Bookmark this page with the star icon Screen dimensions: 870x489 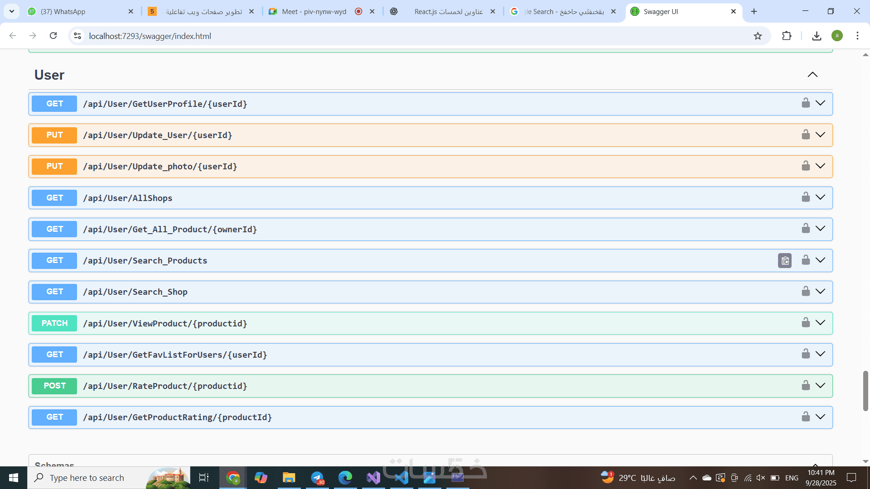pyautogui.click(x=758, y=36)
